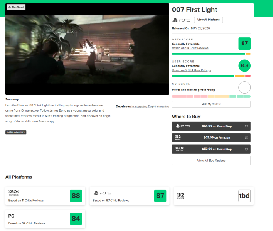The width and height of the screenshot is (273, 231).
Task: Click external link icon on PS5 GameStop row
Action: [x=246, y=126]
